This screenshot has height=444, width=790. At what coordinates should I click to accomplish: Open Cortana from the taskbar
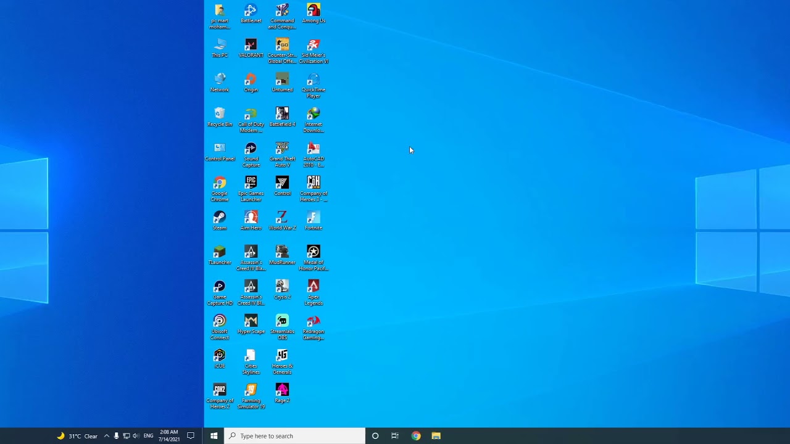click(375, 436)
